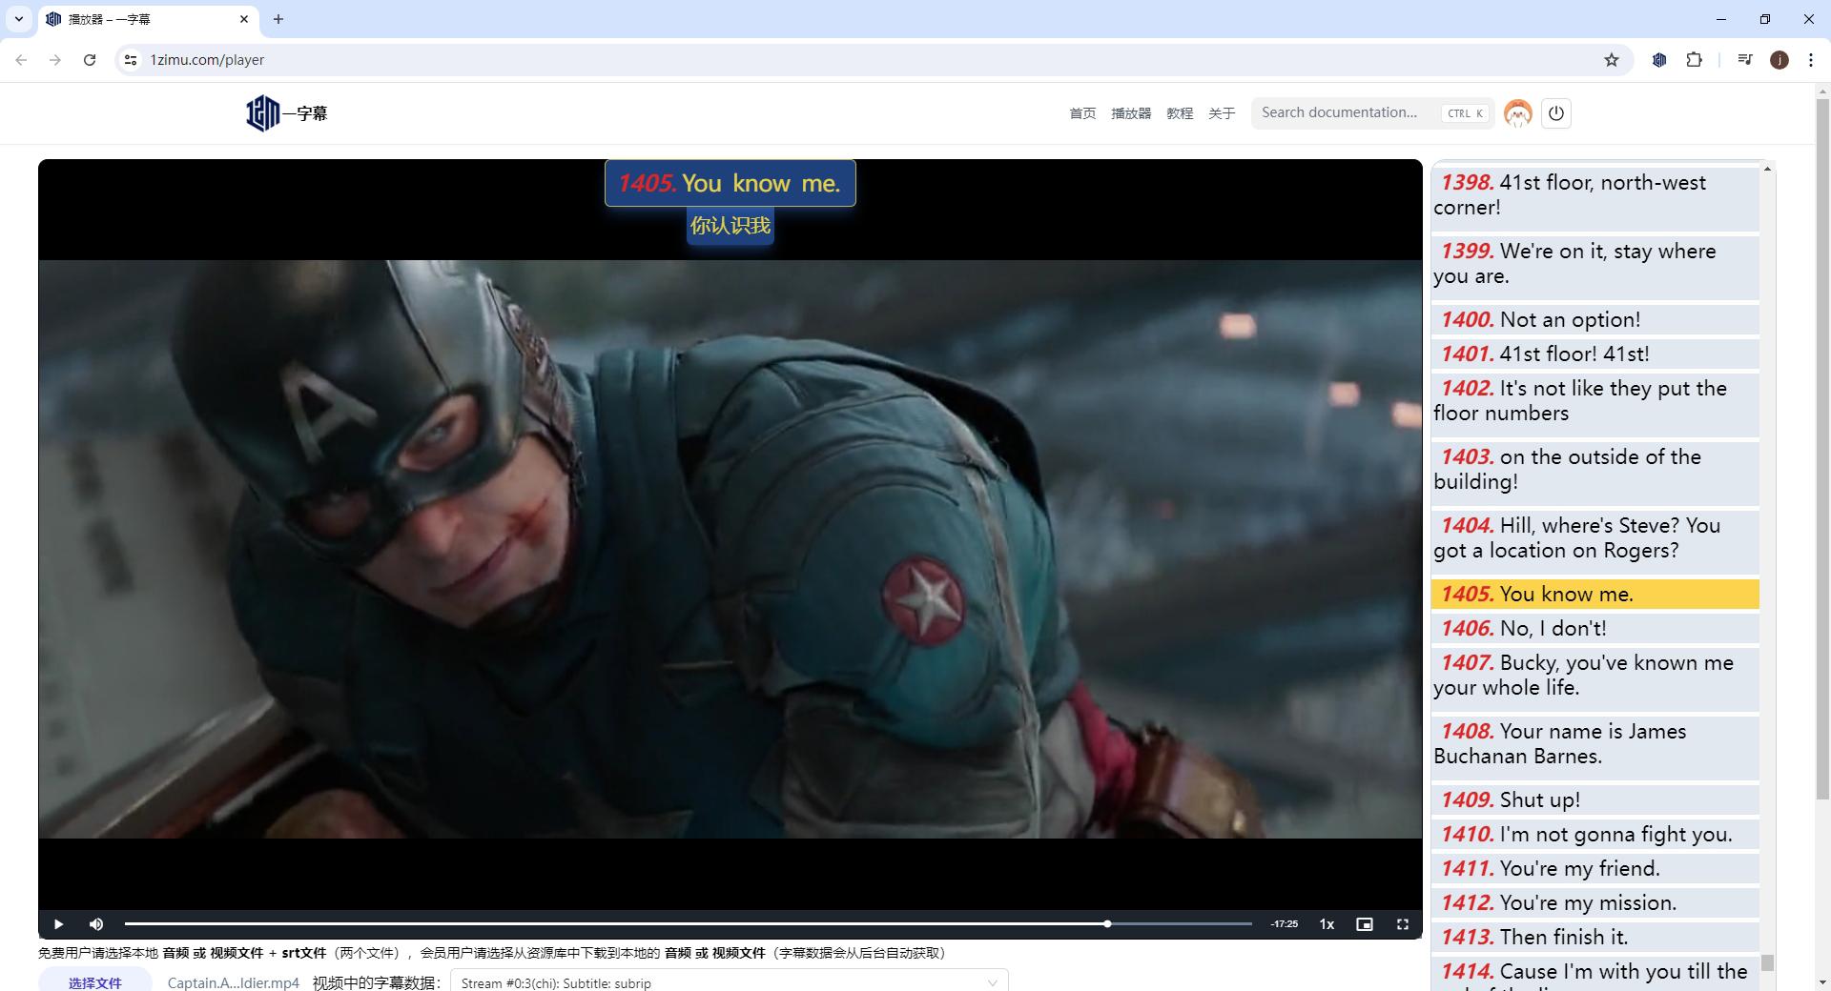Image resolution: width=1831 pixels, height=991 pixels.
Task: Bookmark this page with the star
Action: [1611, 60]
